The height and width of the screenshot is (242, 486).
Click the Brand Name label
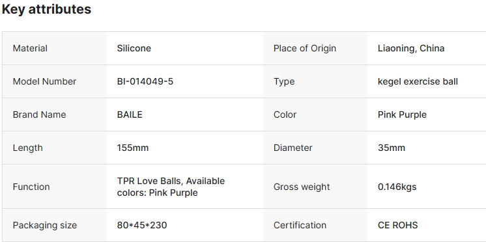pyautogui.click(x=39, y=114)
